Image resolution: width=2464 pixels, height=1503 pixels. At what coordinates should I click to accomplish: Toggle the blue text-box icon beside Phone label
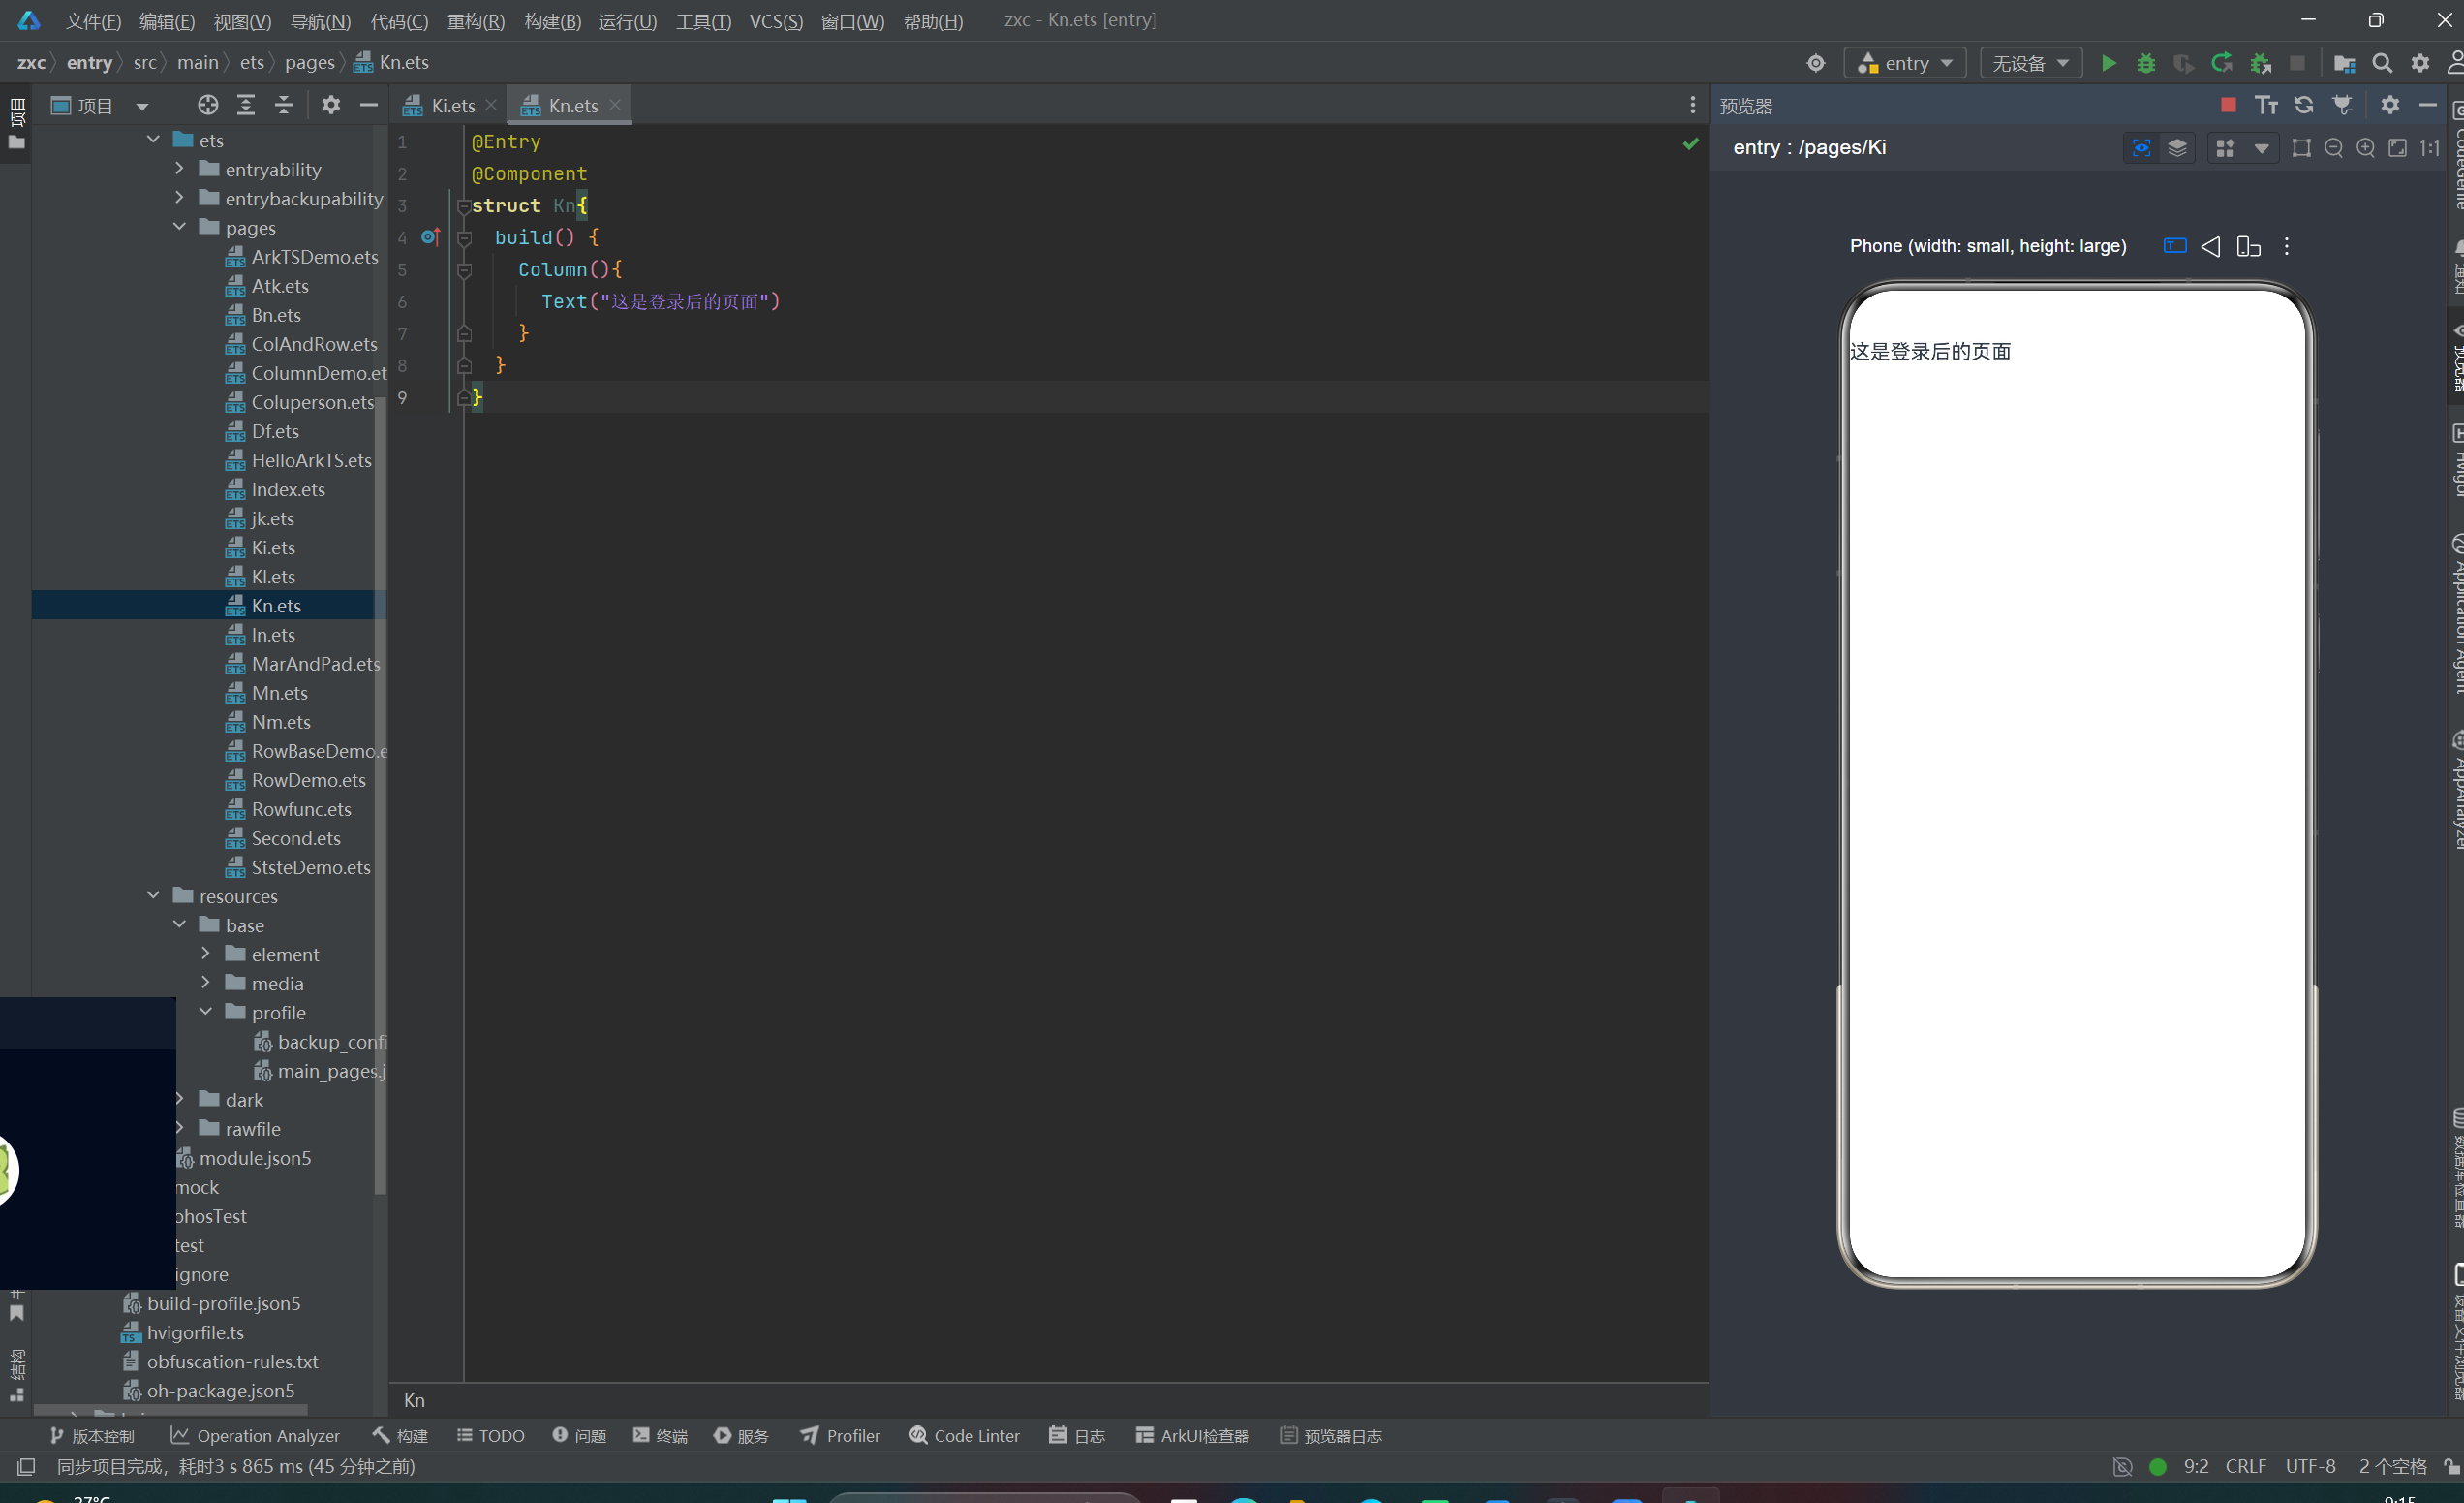2174,246
